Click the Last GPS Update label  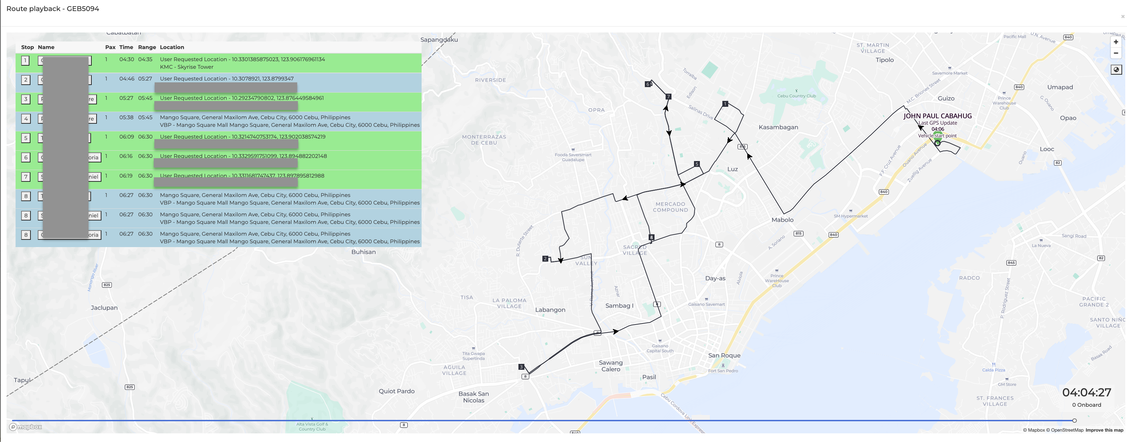[x=938, y=123]
